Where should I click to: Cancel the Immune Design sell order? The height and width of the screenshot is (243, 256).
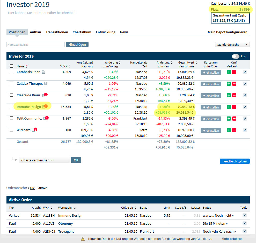[x=245, y=215]
